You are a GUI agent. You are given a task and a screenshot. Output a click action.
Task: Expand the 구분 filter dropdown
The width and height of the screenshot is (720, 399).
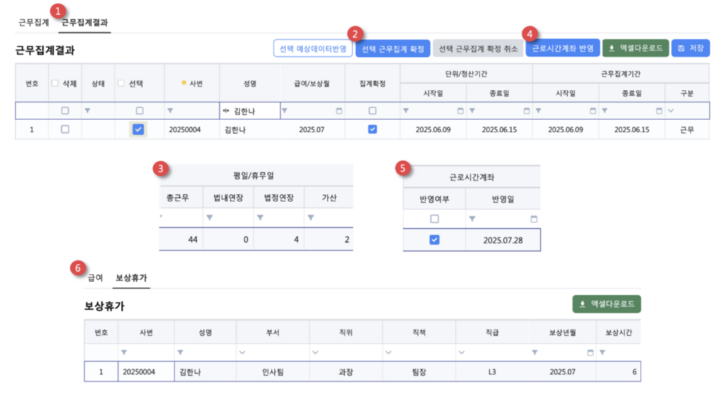[x=671, y=110]
